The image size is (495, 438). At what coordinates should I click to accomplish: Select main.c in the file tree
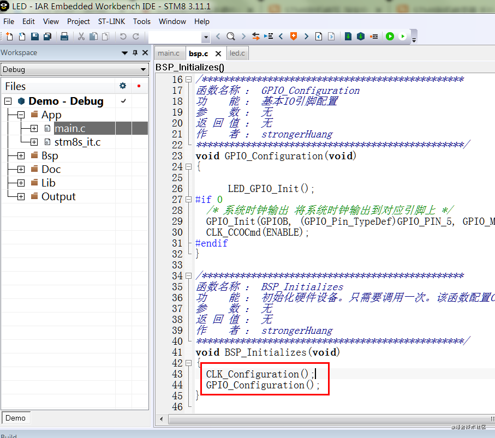(x=69, y=128)
